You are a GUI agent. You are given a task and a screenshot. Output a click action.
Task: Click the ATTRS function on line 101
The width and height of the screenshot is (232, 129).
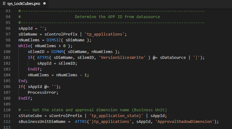43,57
